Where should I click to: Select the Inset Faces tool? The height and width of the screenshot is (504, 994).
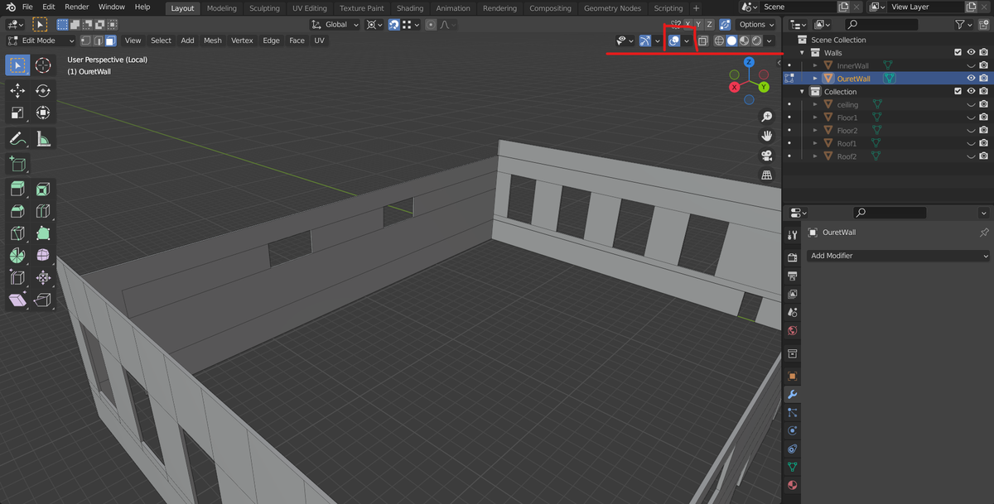pyautogui.click(x=43, y=190)
